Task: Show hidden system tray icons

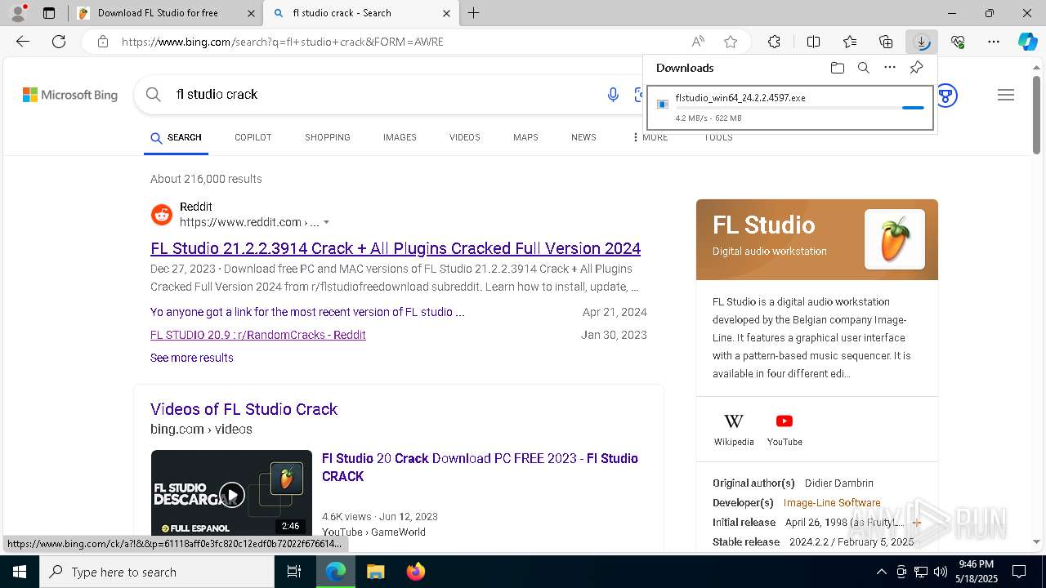Action: pos(881,572)
